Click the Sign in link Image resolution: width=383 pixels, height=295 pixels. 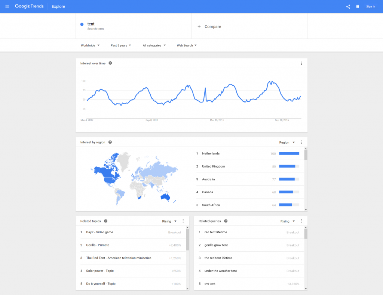371,7
